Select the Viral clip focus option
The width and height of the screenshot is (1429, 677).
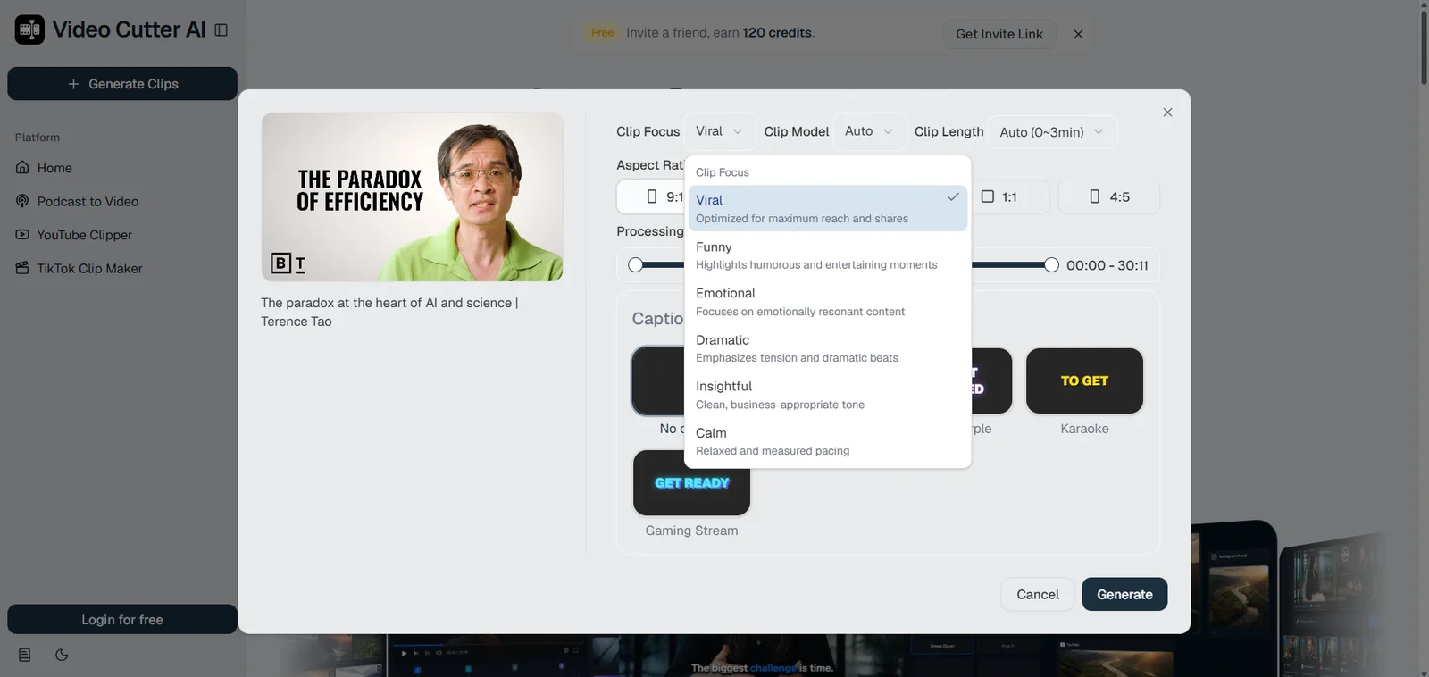point(828,208)
